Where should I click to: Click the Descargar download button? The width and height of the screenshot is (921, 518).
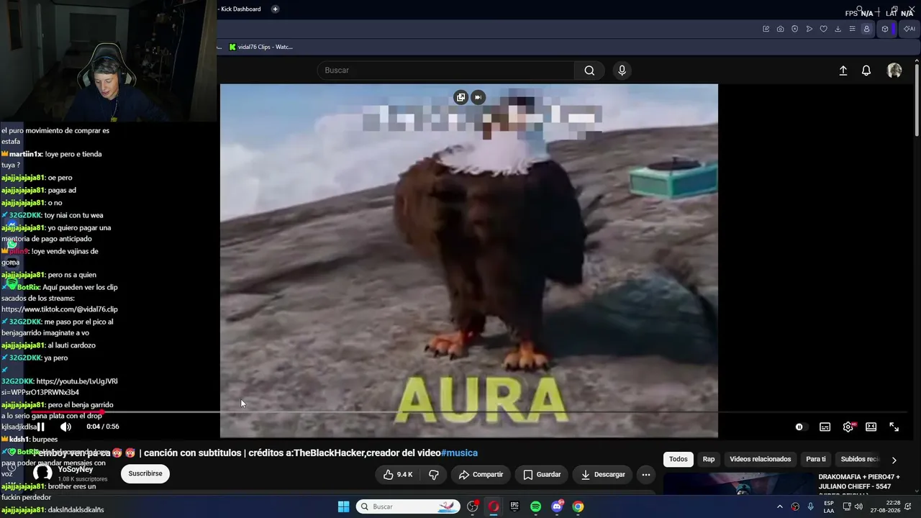(x=603, y=475)
